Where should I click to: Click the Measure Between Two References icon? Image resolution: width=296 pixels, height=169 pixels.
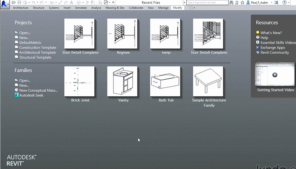point(52,2)
